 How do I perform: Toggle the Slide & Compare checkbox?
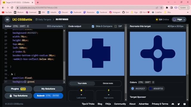coord(93,26)
